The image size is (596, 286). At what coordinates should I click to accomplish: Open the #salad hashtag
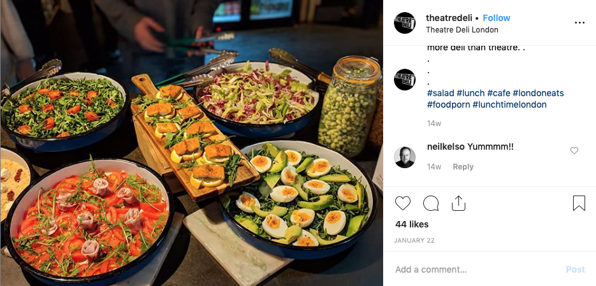click(440, 93)
